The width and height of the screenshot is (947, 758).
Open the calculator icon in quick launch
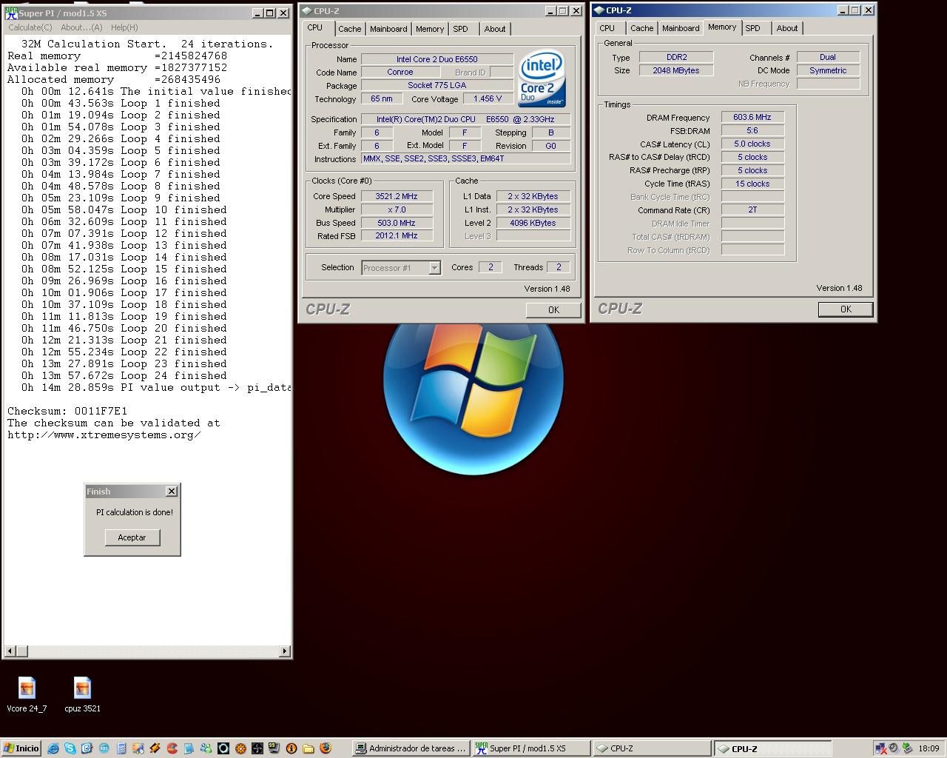coord(121,748)
